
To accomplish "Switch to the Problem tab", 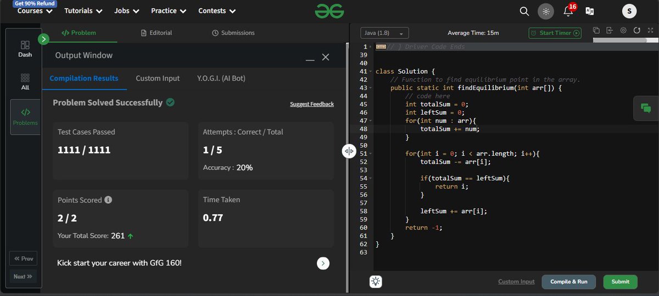I will [79, 33].
